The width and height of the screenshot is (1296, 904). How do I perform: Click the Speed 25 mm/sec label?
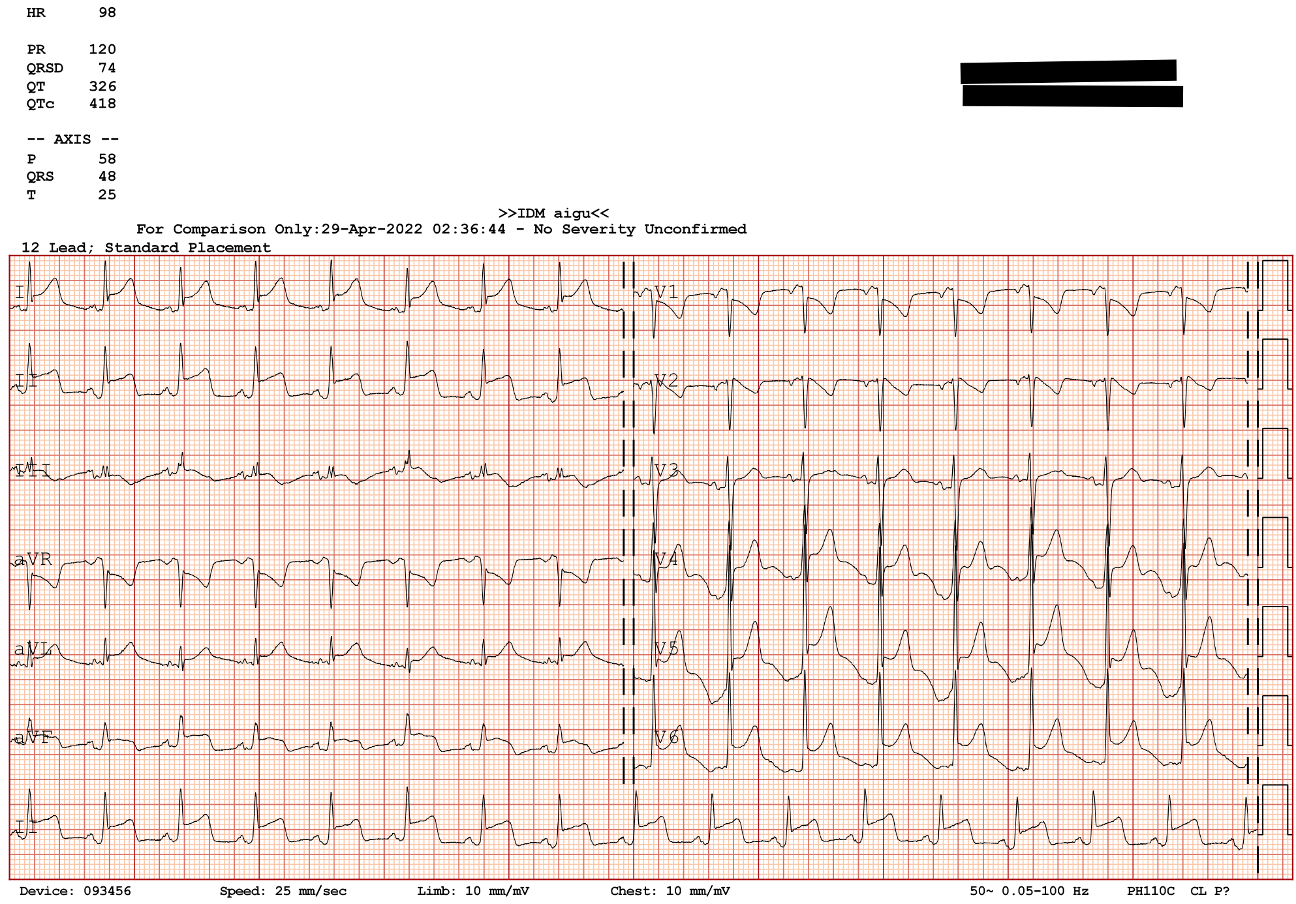click(283, 891)
